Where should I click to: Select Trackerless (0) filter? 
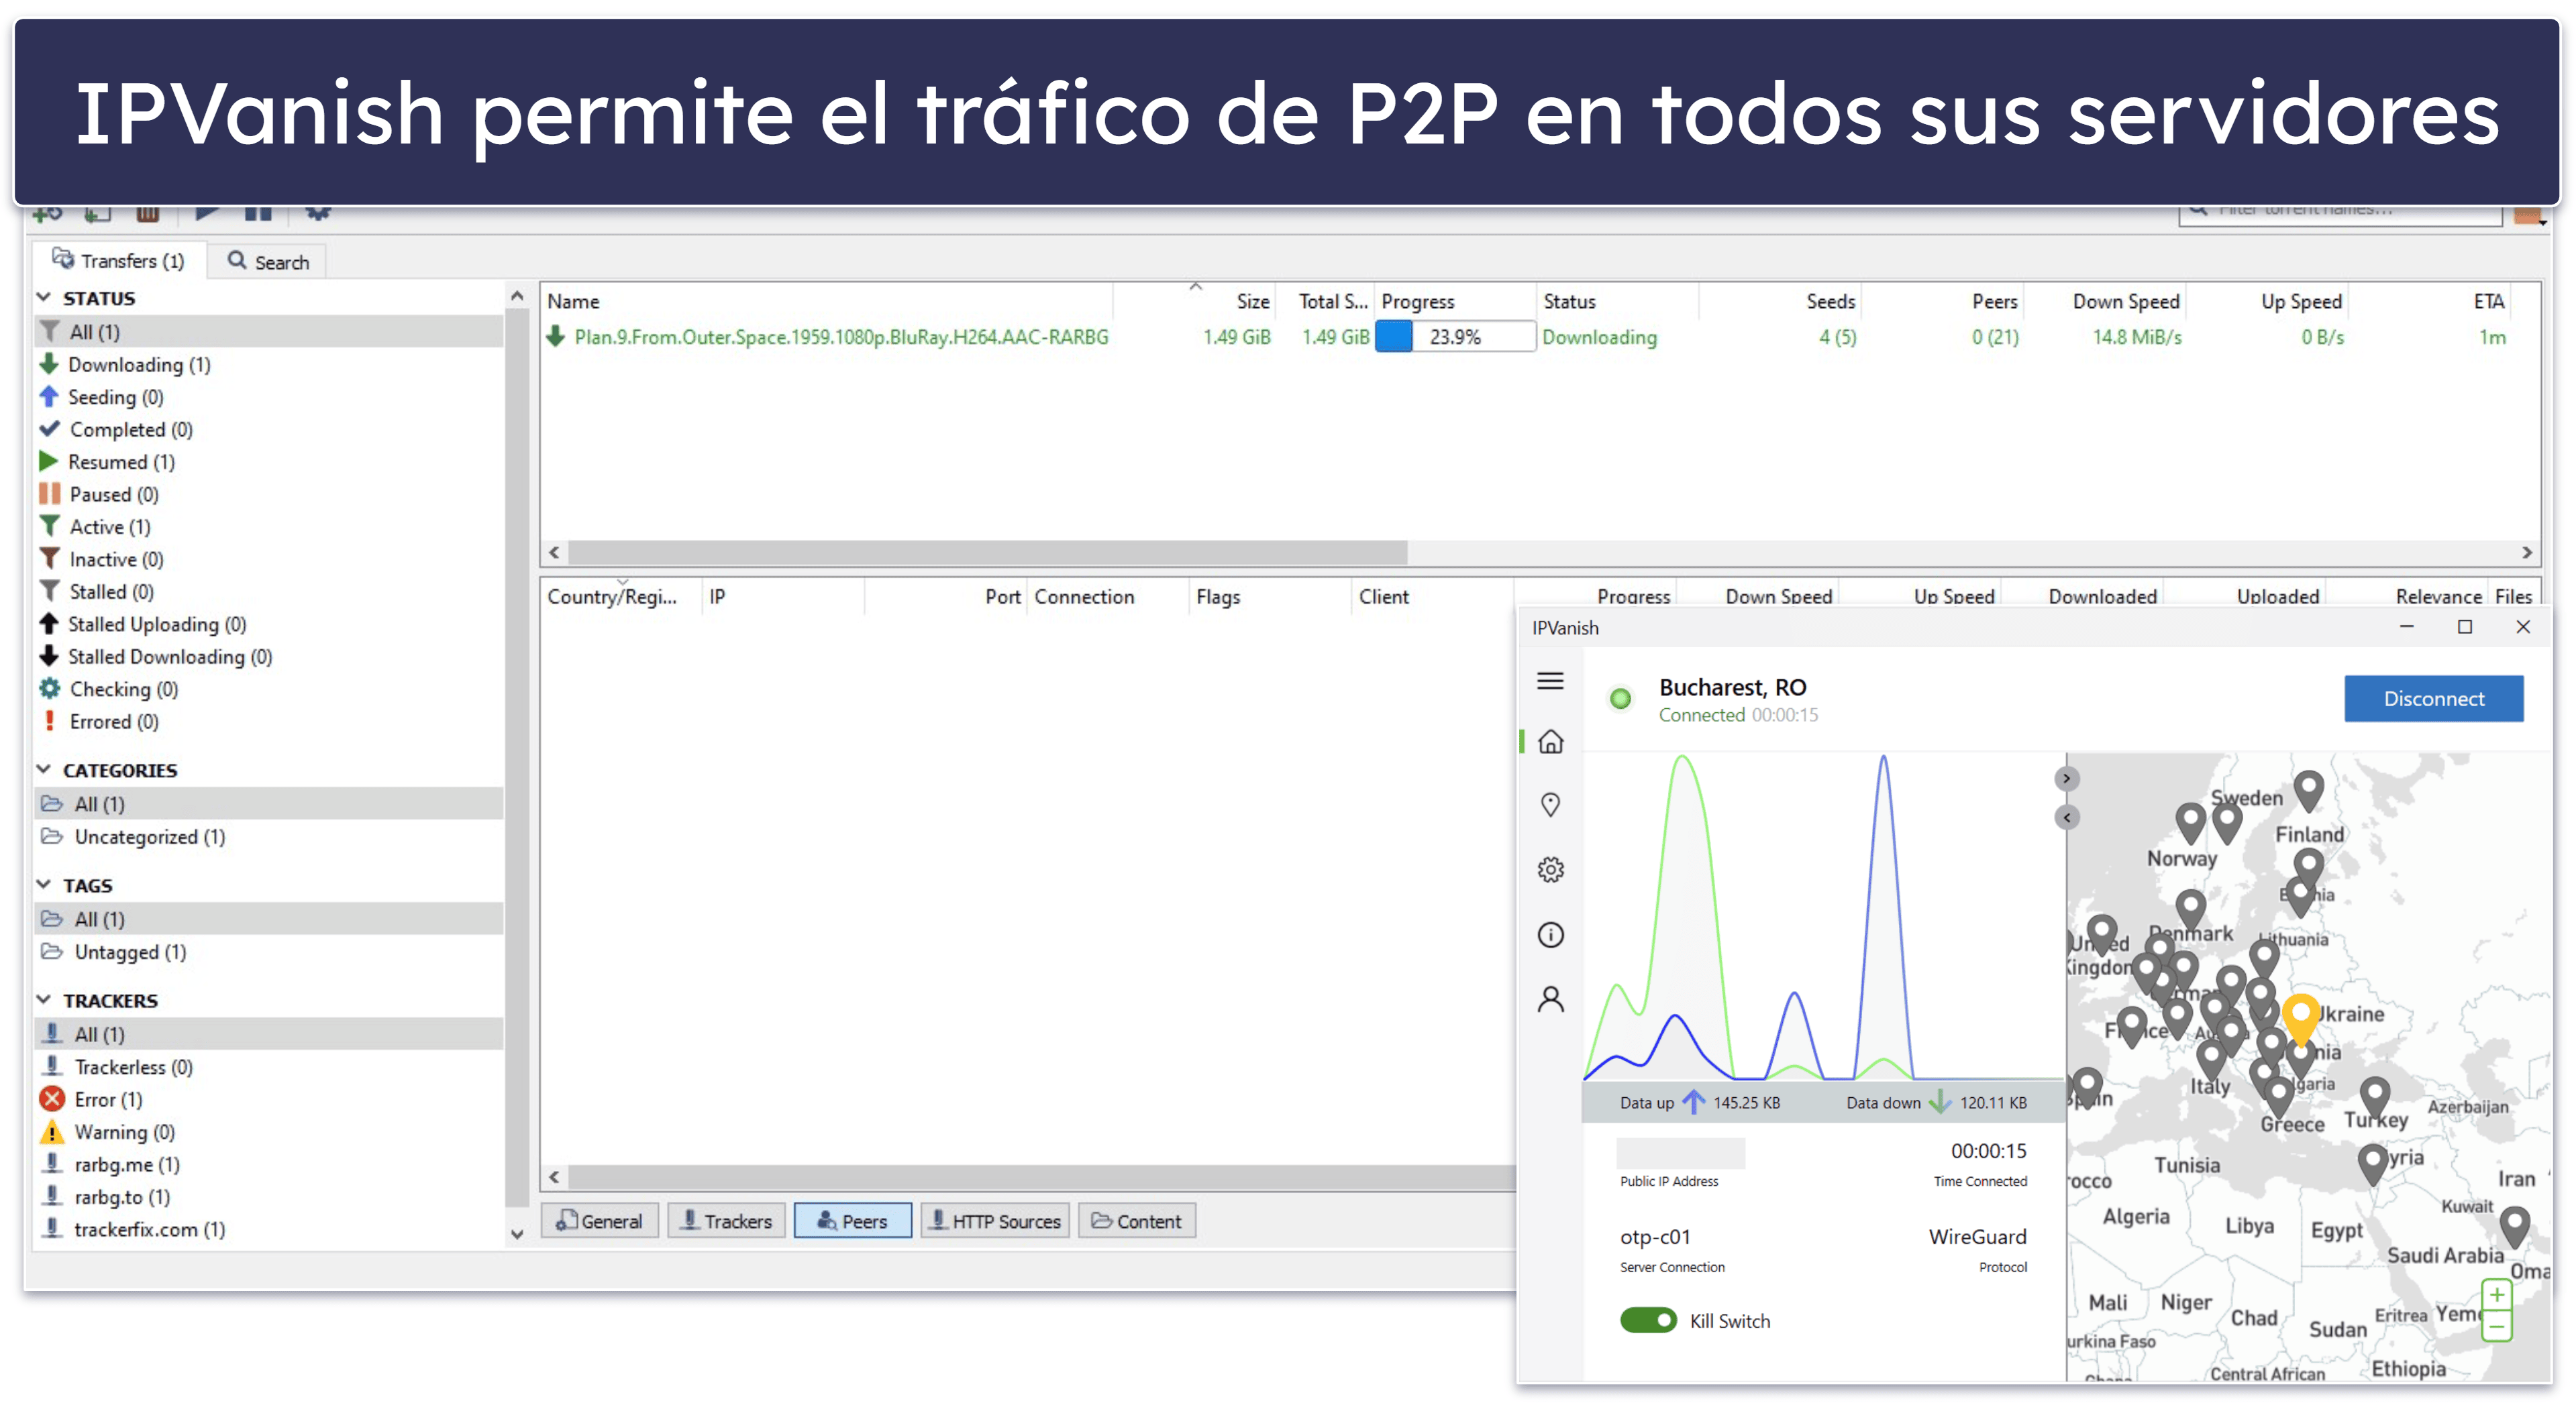(x=268, y=1067)
